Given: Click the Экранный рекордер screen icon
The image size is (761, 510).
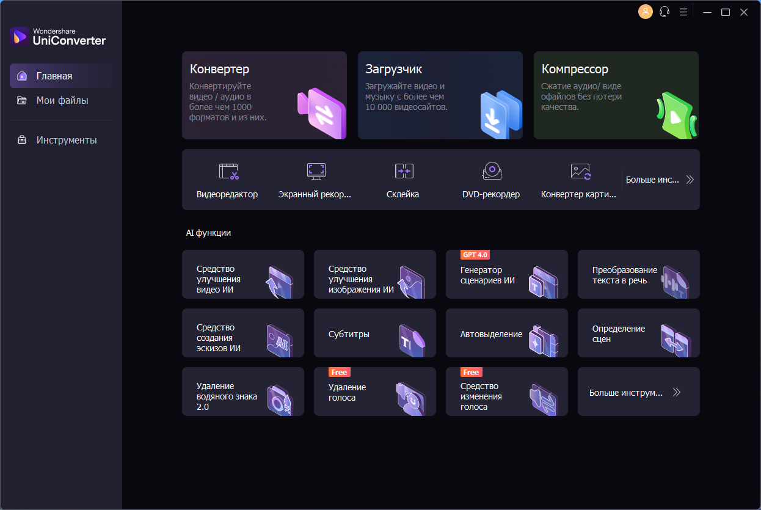Looking at the screenshot, I should 316,171.
